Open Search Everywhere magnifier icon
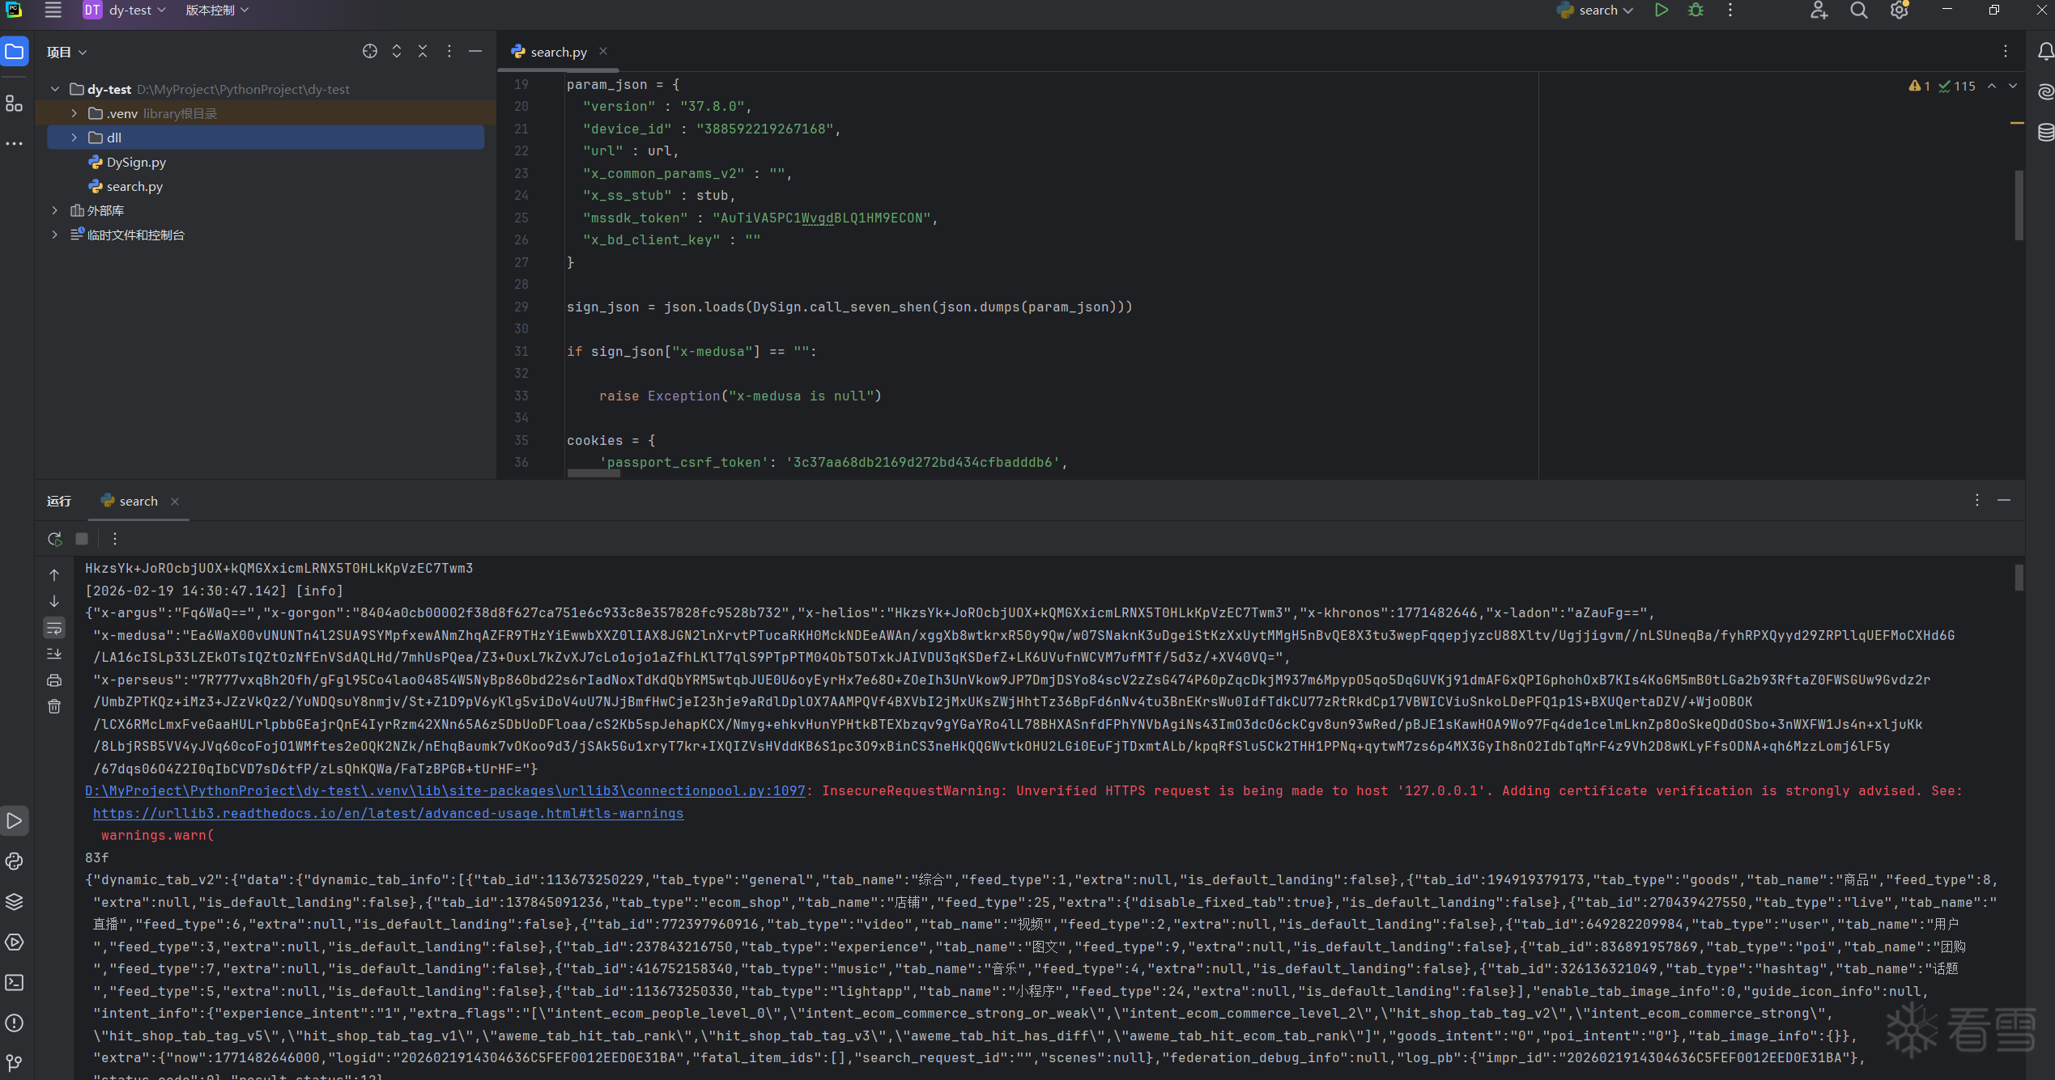 (1859, 11)
